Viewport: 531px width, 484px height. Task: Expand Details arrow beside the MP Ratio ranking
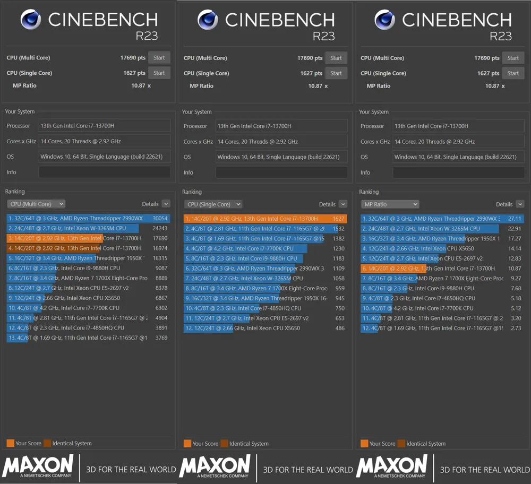pyautogui.click(x=520, y=204)
